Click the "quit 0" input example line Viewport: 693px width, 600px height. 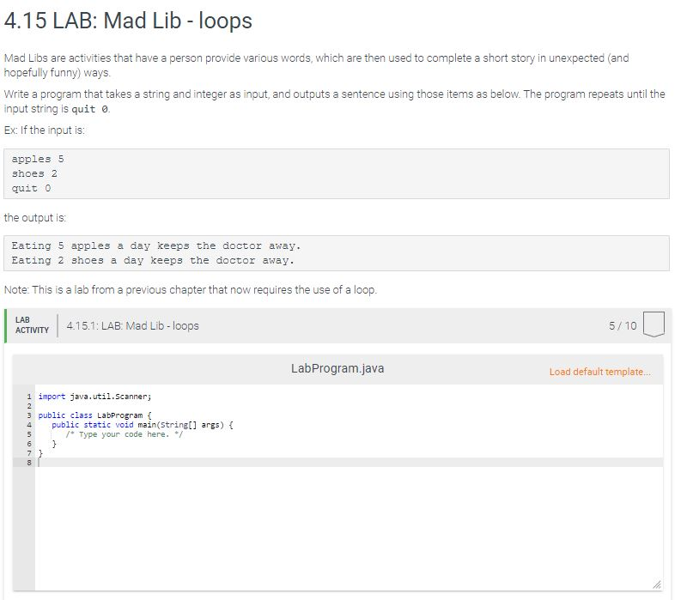[x=32, y=188]
